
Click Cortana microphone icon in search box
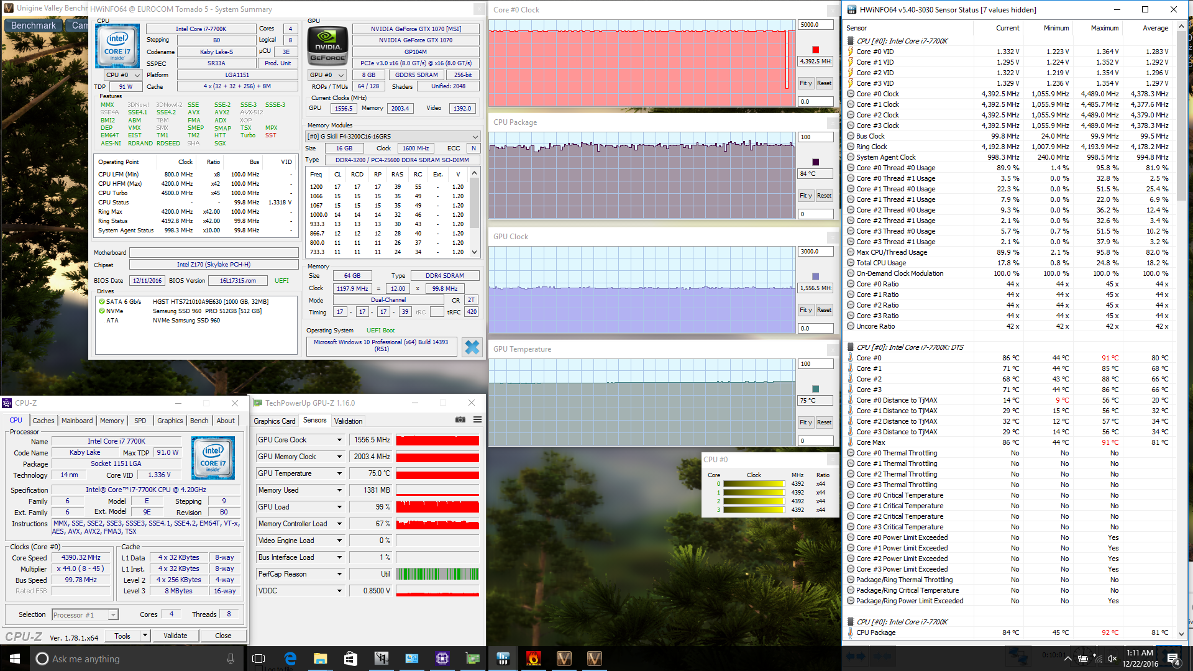coord(231,659)
